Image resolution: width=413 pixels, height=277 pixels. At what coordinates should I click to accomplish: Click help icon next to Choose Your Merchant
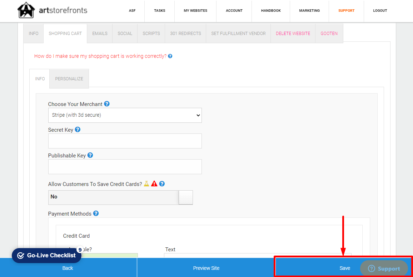coord(107,104)
